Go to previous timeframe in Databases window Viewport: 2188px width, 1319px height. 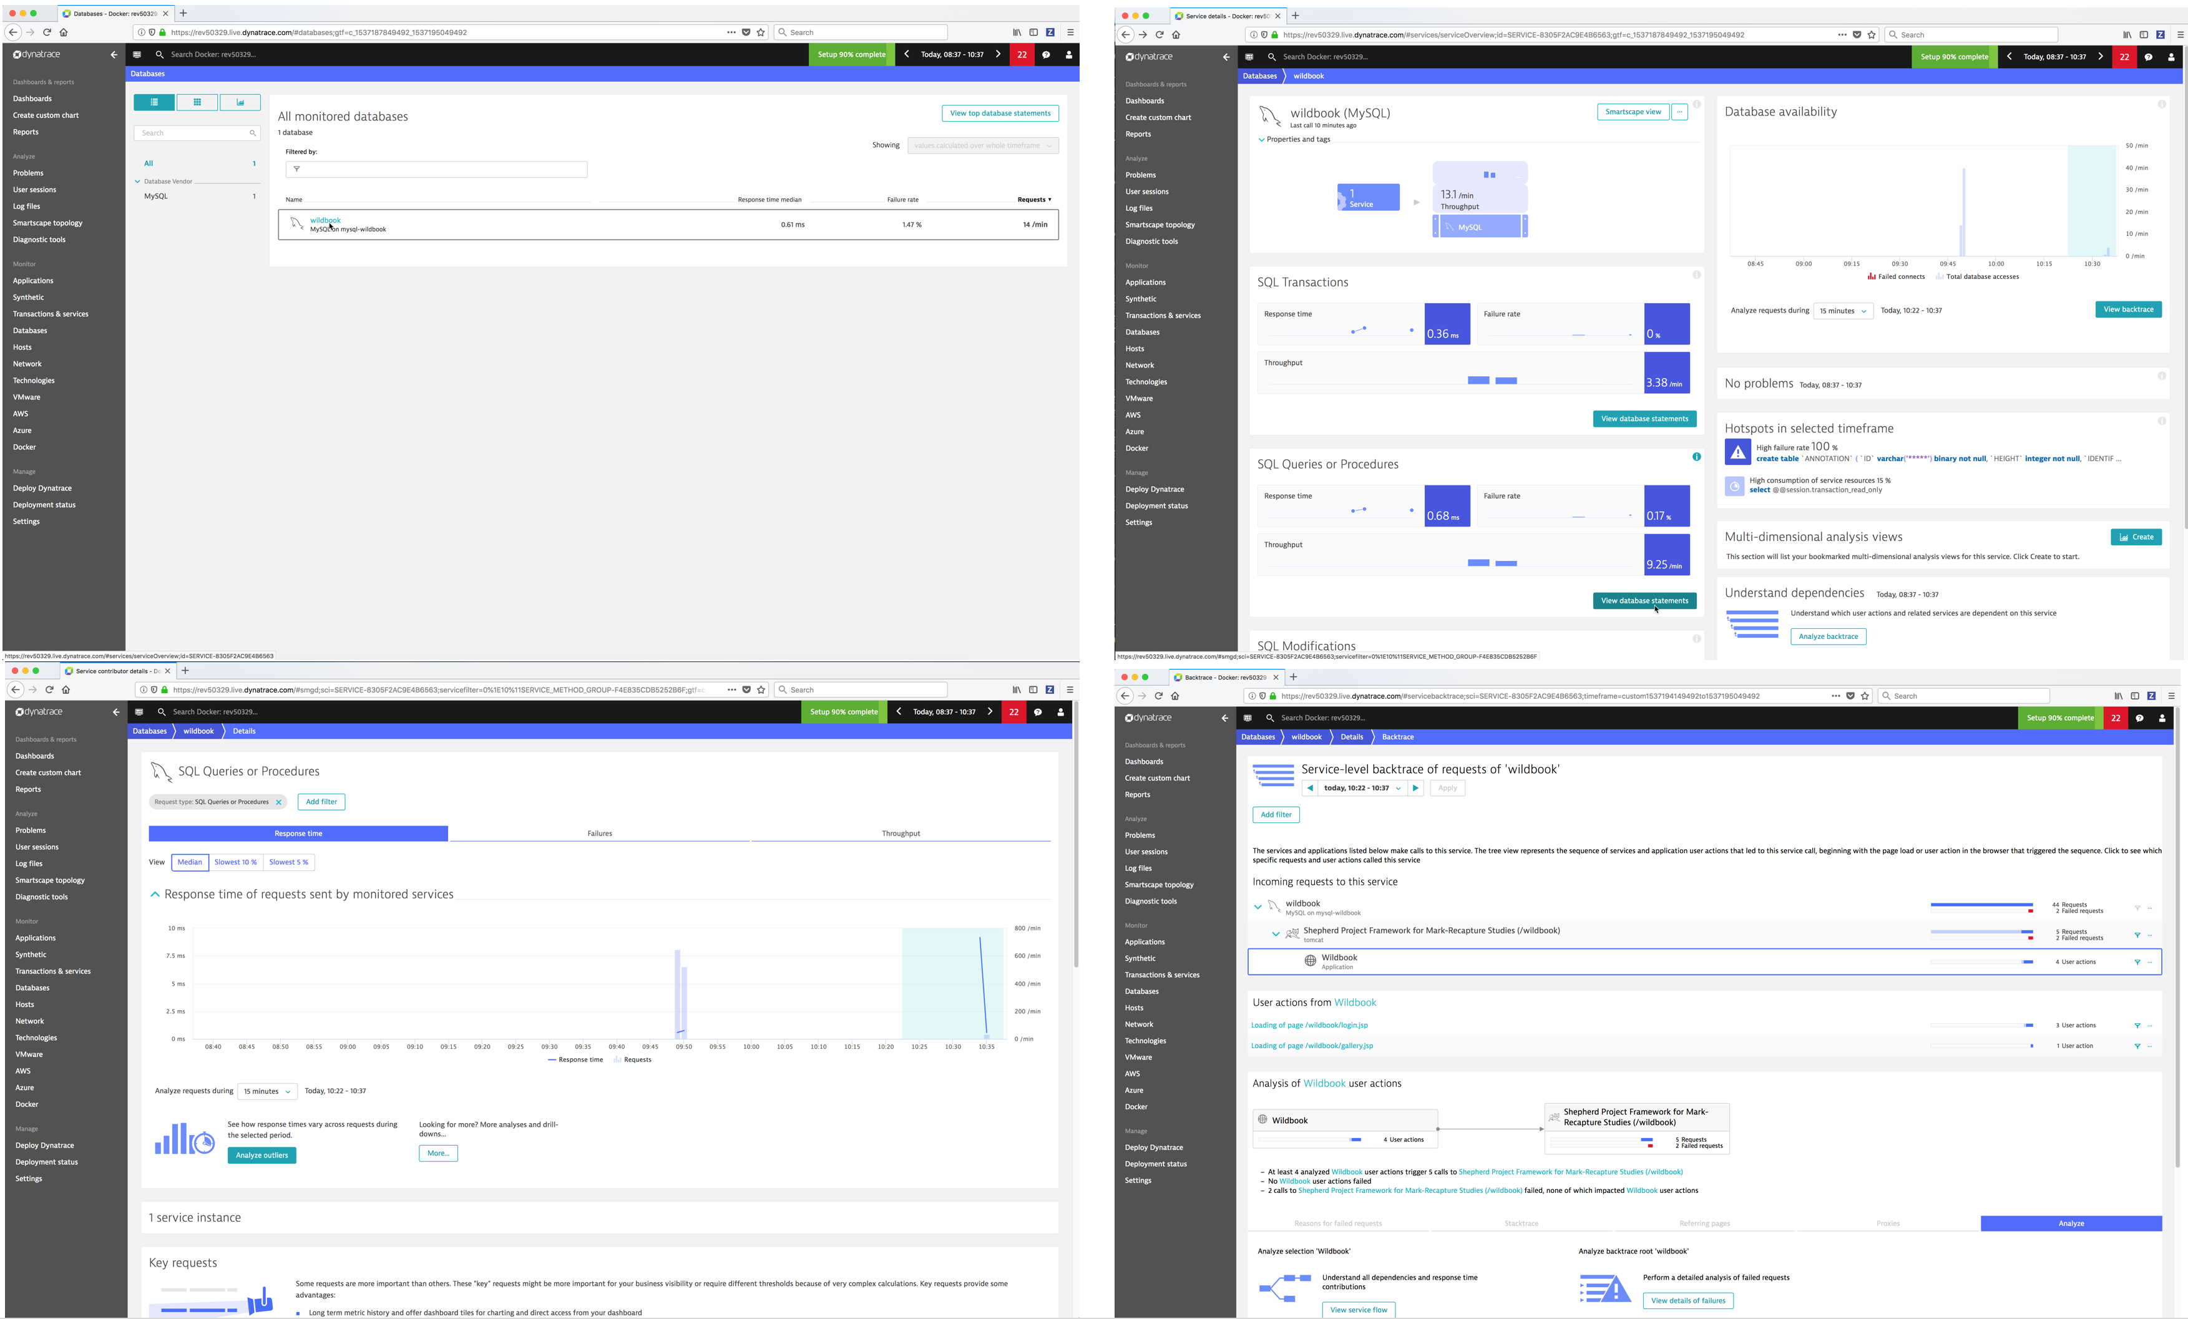coord(907,54)
